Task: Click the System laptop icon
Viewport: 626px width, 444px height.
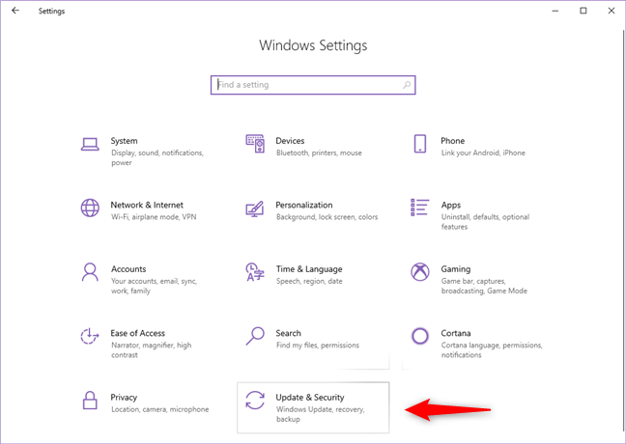Action: [x=90, y=144]
